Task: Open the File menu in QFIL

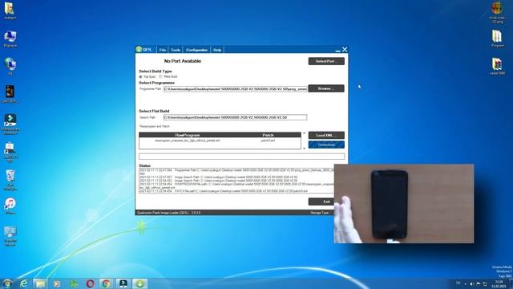Action: click(162, 50)
